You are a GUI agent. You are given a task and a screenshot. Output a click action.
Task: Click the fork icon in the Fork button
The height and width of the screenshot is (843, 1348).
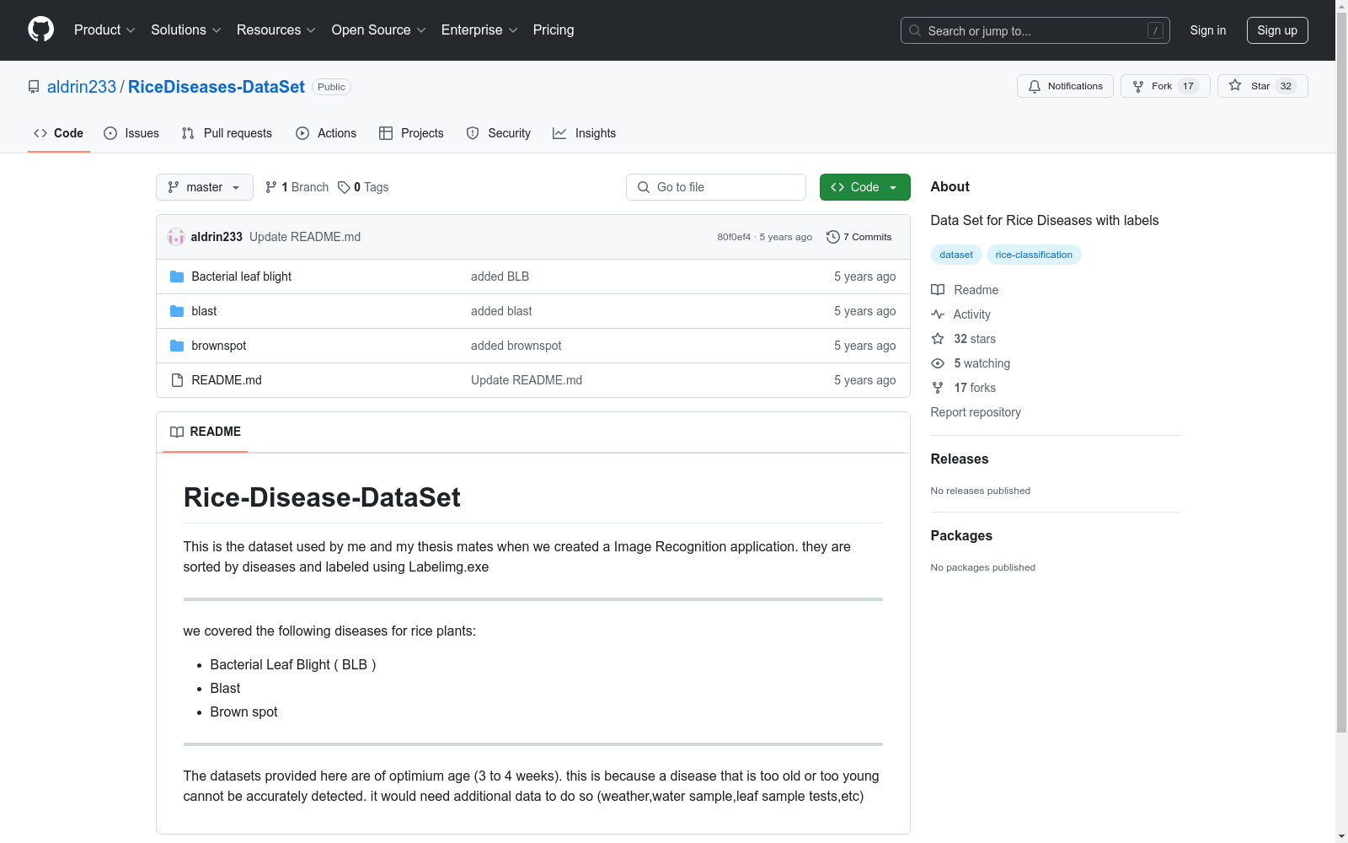point(1138,86)
